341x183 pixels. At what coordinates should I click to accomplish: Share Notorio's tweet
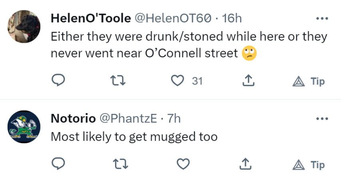coord(248,164)
